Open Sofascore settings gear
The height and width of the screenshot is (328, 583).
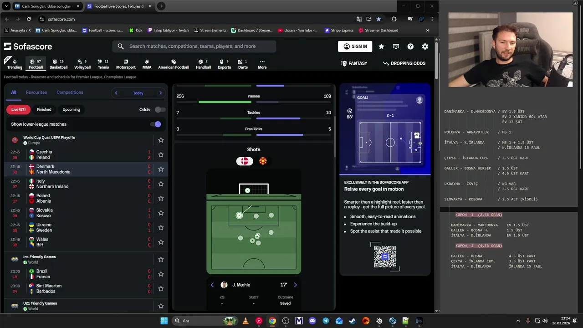click(425, 46)
